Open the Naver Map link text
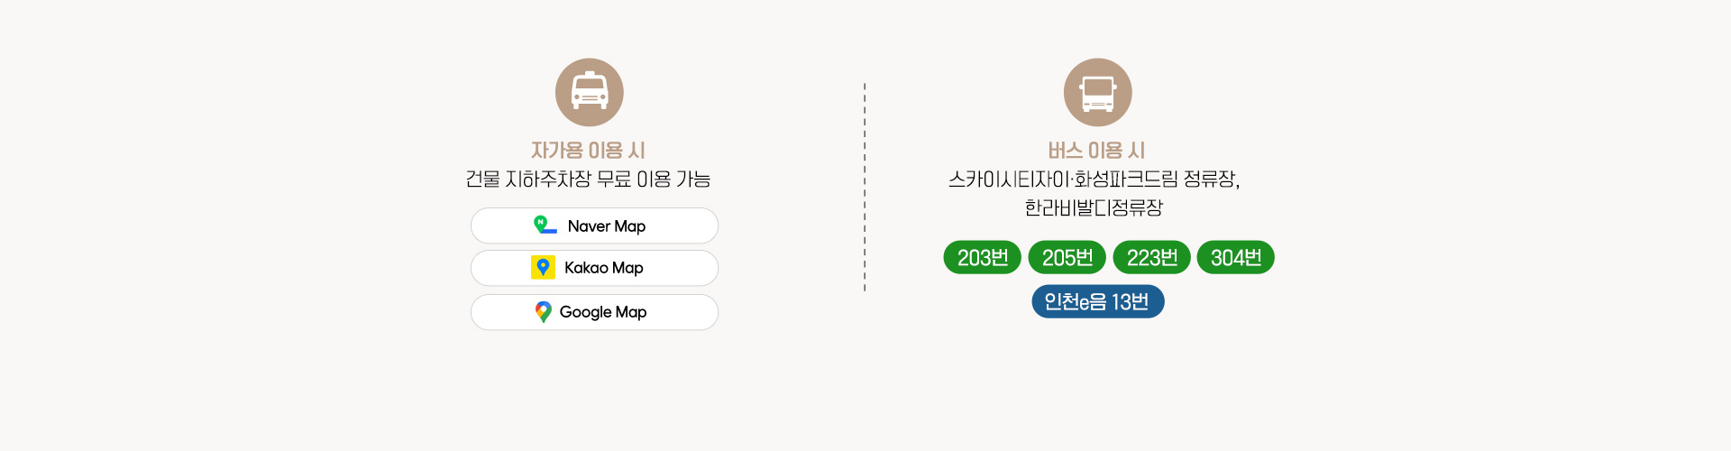 point(606,226)
